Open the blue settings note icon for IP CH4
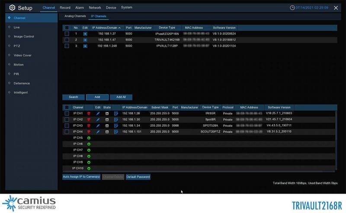 point(116,132)
